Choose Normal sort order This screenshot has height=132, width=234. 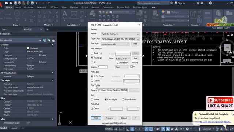[x=92, y=99]
